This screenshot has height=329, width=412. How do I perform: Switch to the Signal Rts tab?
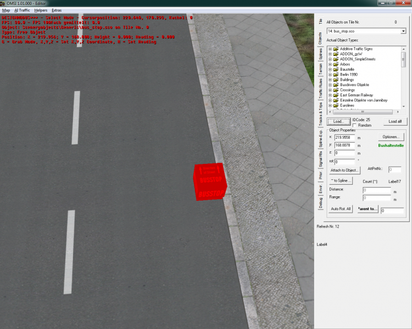point(320,159)
